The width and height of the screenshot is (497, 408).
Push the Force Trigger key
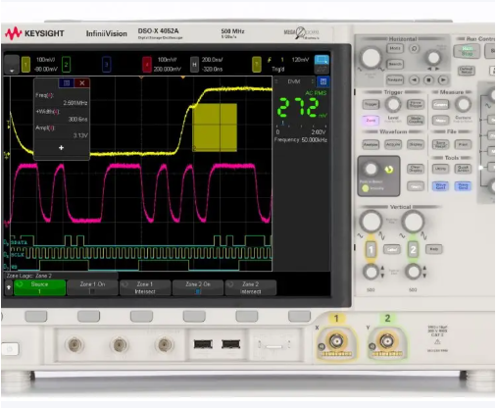coord(416,104)
